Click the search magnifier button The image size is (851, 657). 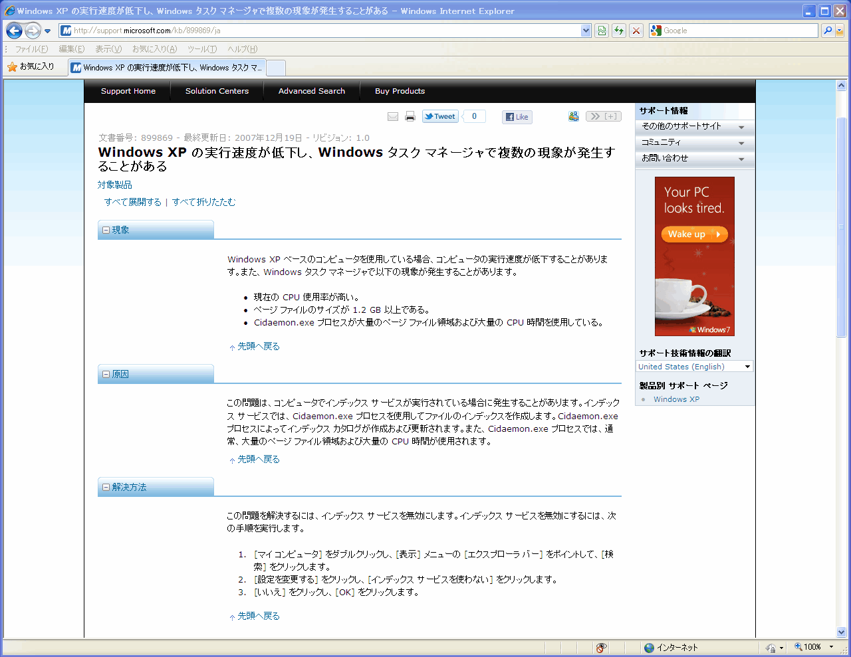point(827,31)
